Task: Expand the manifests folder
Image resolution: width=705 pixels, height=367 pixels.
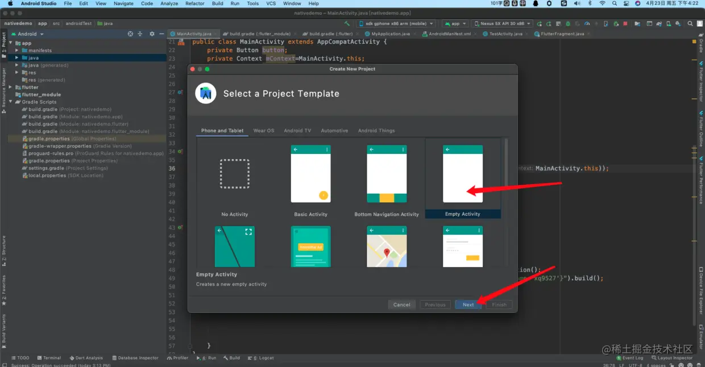Action: point(17,51)
